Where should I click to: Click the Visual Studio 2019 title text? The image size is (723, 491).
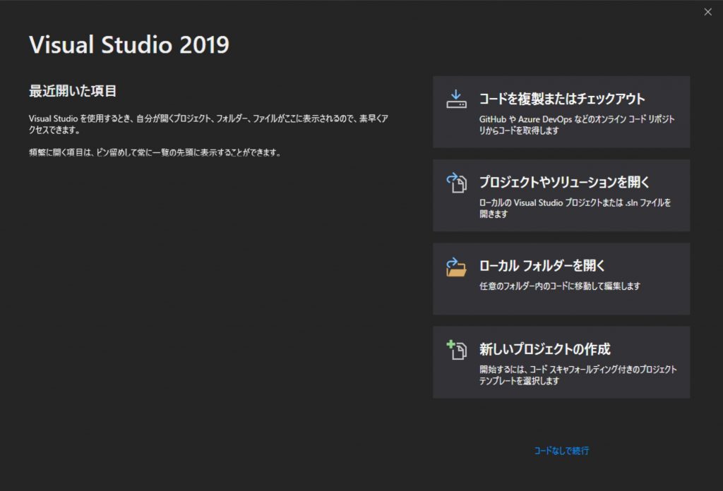(129, 44)
